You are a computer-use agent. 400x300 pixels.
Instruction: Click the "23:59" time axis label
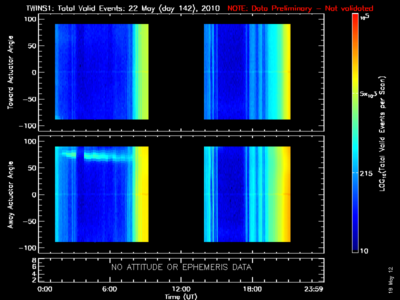pyautogui.click(x=314, y=289)
